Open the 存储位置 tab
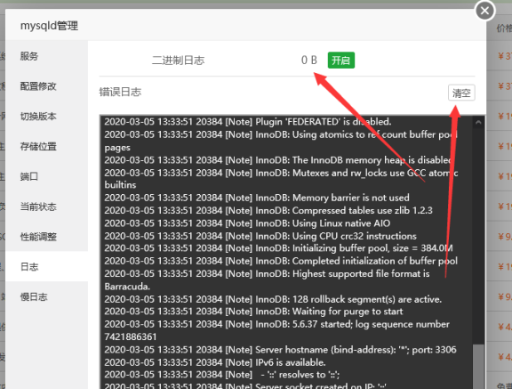Viewport: 512px width, 389px height. tap(46, 147)
